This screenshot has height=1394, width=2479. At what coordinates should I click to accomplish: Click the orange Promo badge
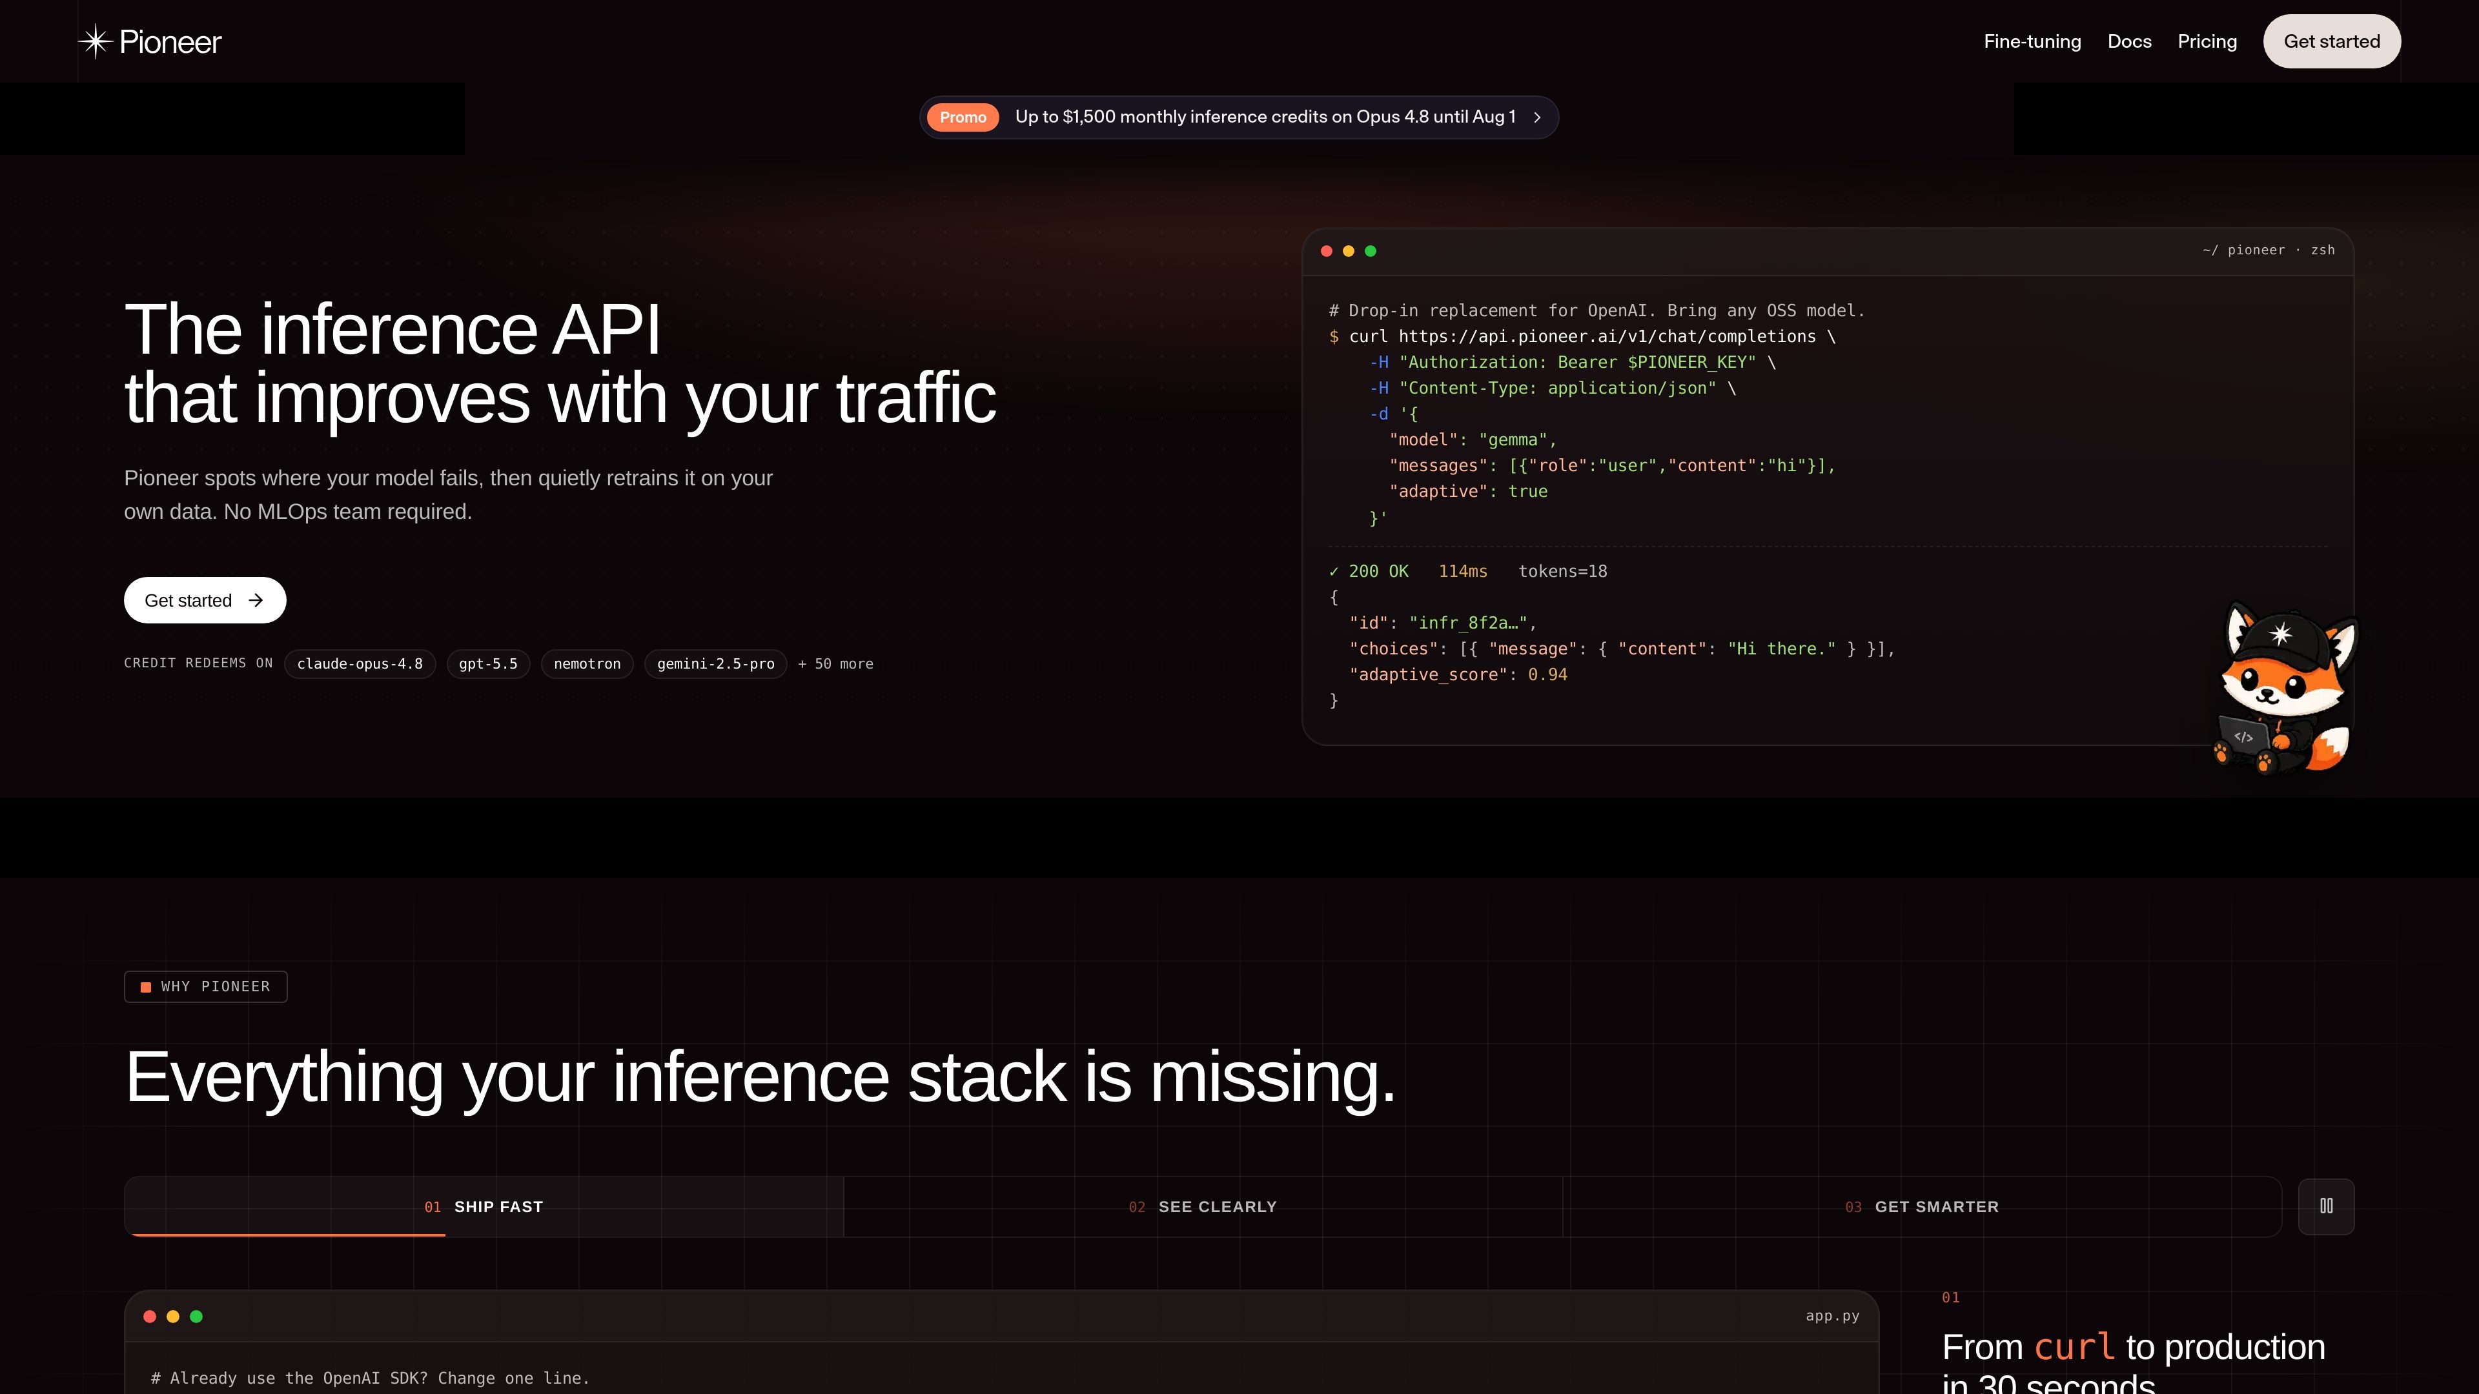coord(963,117)
